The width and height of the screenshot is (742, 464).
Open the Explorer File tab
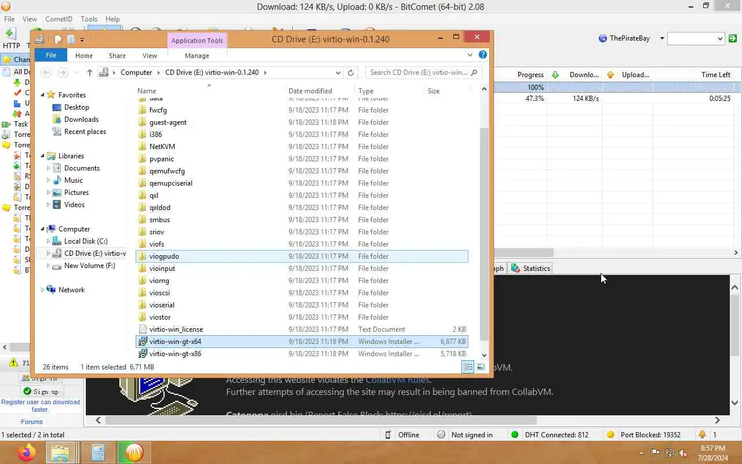pos(51,55)
